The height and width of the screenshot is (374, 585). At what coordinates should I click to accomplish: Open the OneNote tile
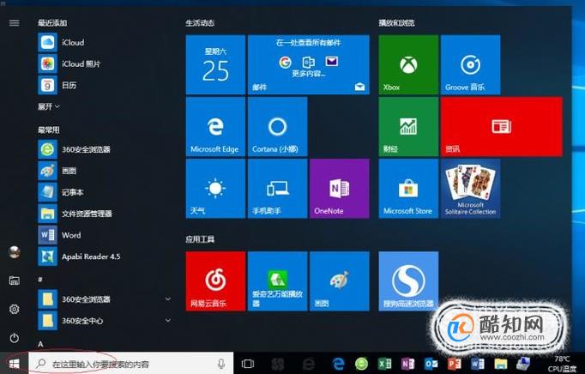point(340,189)
